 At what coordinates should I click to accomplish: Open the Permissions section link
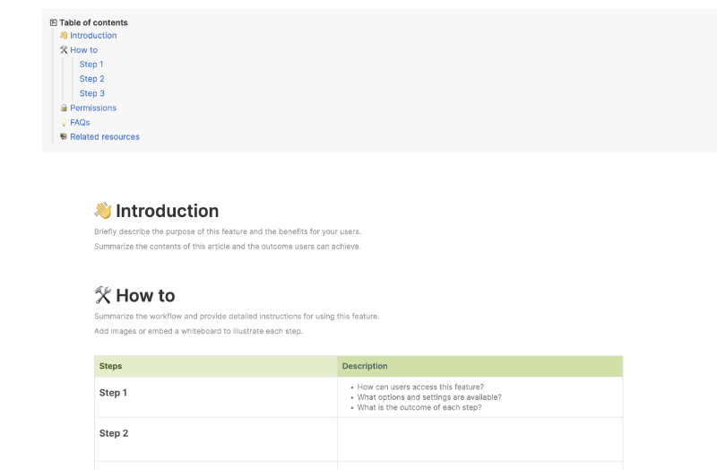tap(93, 109)
